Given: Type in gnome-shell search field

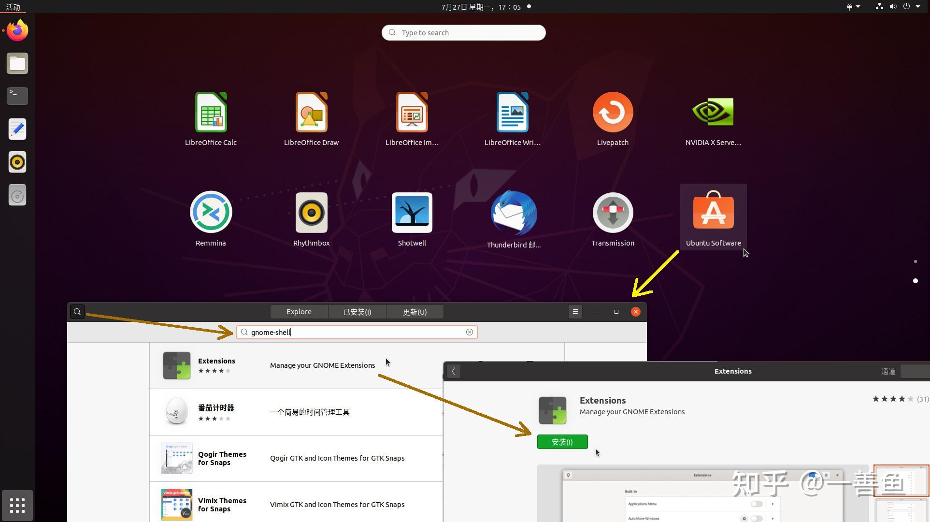Looking at the screenshot, I should coord(358,332).
